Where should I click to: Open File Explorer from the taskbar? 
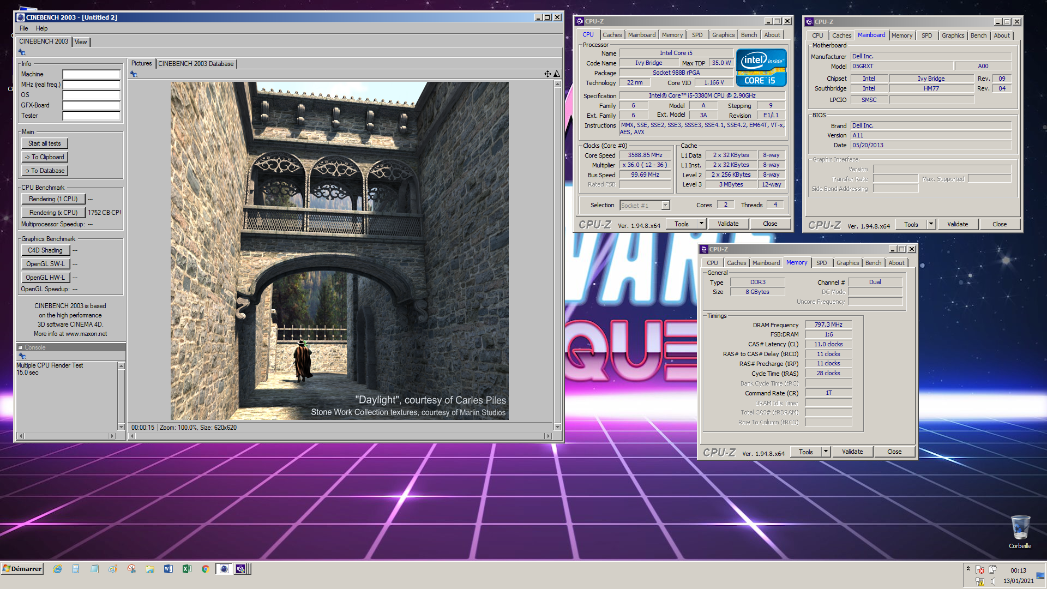pyautogui.click(x=150, y=569)
